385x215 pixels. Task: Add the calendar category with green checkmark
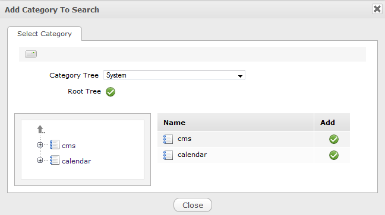(x=334, y=155)
